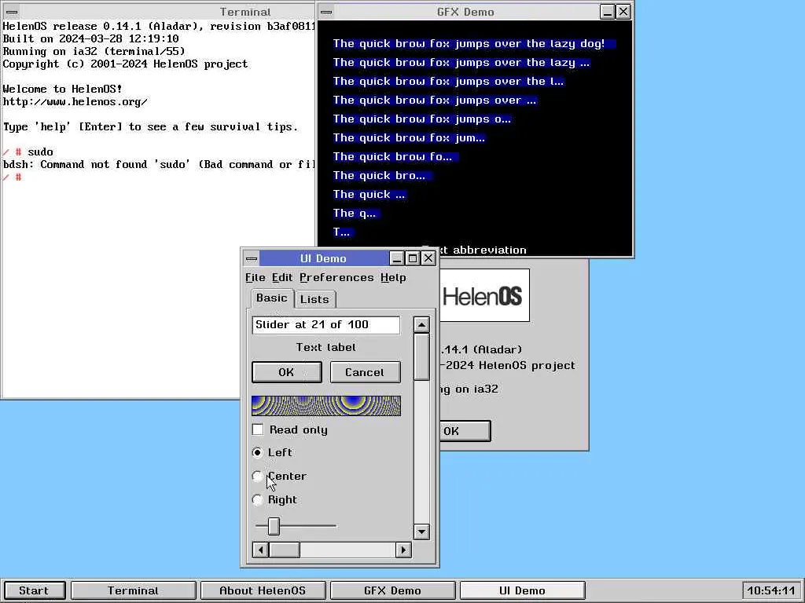Image resolution: width=805 pixels, height=603 pixels.
Task: Click the 'sudo' command text in Terminal
Action: pyautogui.click(x=41, y=152)
